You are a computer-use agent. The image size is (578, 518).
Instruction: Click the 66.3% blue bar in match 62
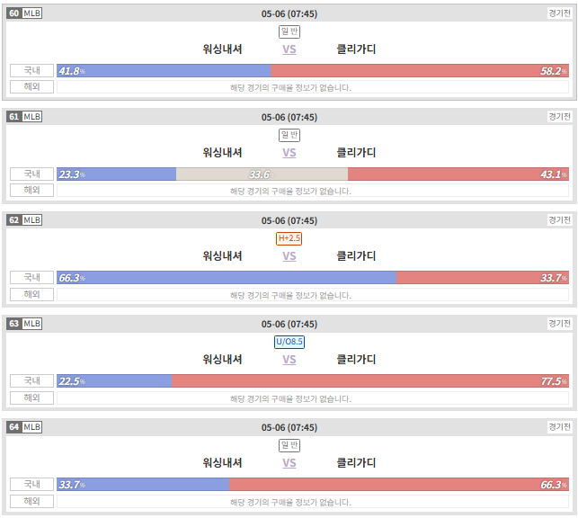(227, 278)
